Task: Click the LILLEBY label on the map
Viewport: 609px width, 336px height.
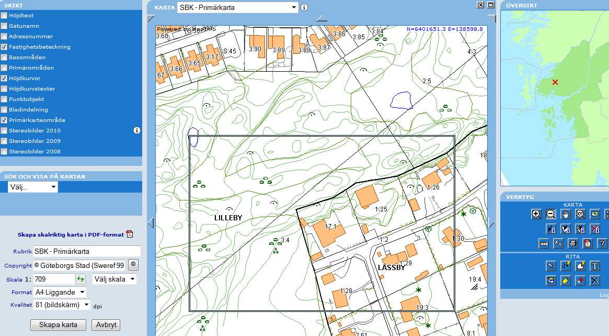Action: (228, 218)
